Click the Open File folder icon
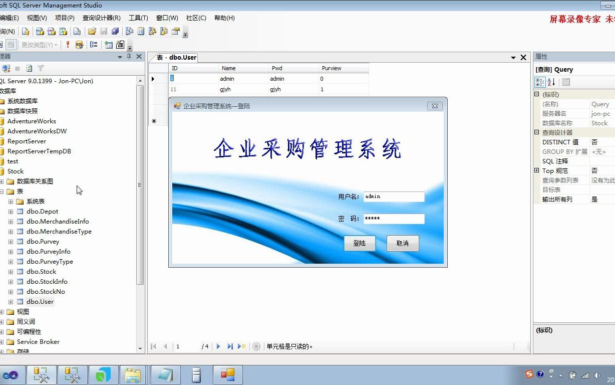The width and height of the screenshot is (615, 385). (92, 31)
